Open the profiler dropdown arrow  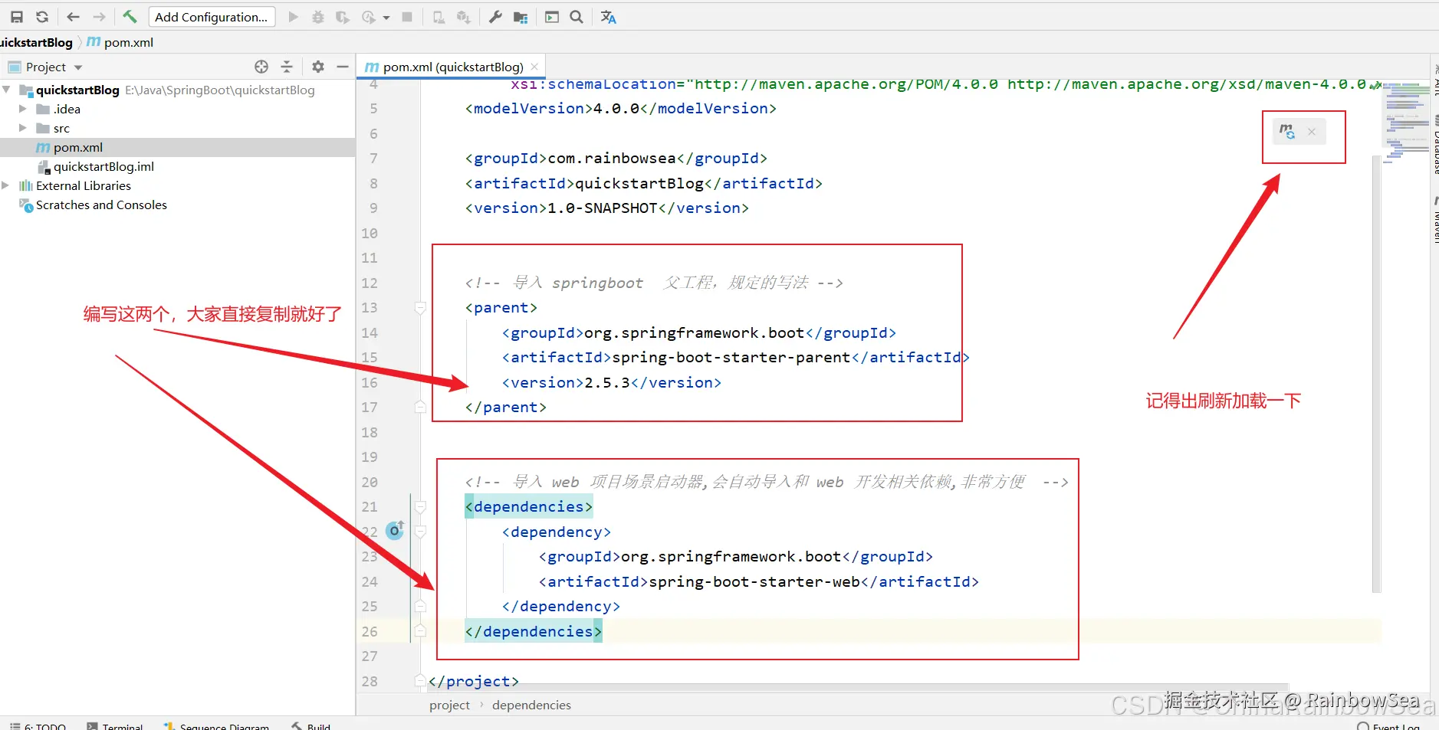[386, 18]
